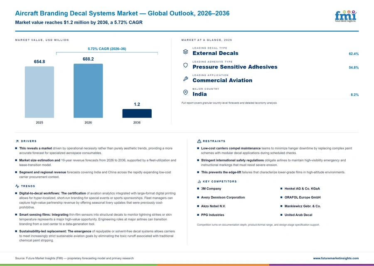Click the '54.8%' value
The height and width of the screenshot is (266, 374).
354,67
